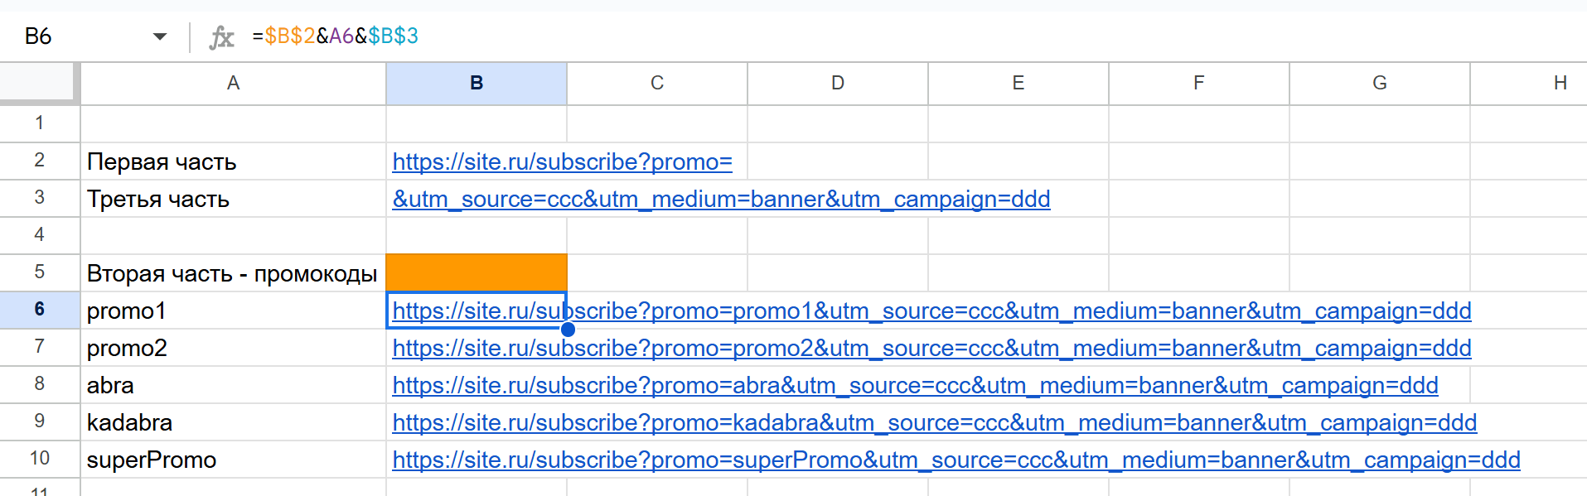Viewport: 1587px width, 496px height.
Task: Open the Name box dropdown arrow
Action: pos(160,36)
